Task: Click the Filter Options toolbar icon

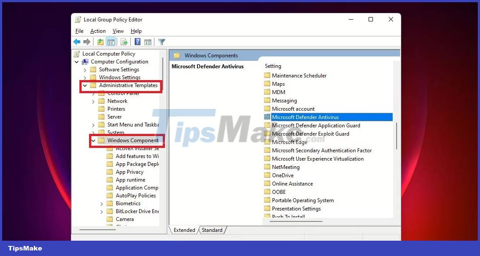Action: tap(161, 42)
